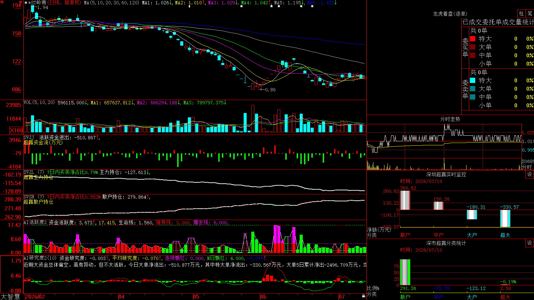534x300 pixels.
Task: Click 散户 category in 深圳超赢实时监控 chart
Action: click(405, 235)
